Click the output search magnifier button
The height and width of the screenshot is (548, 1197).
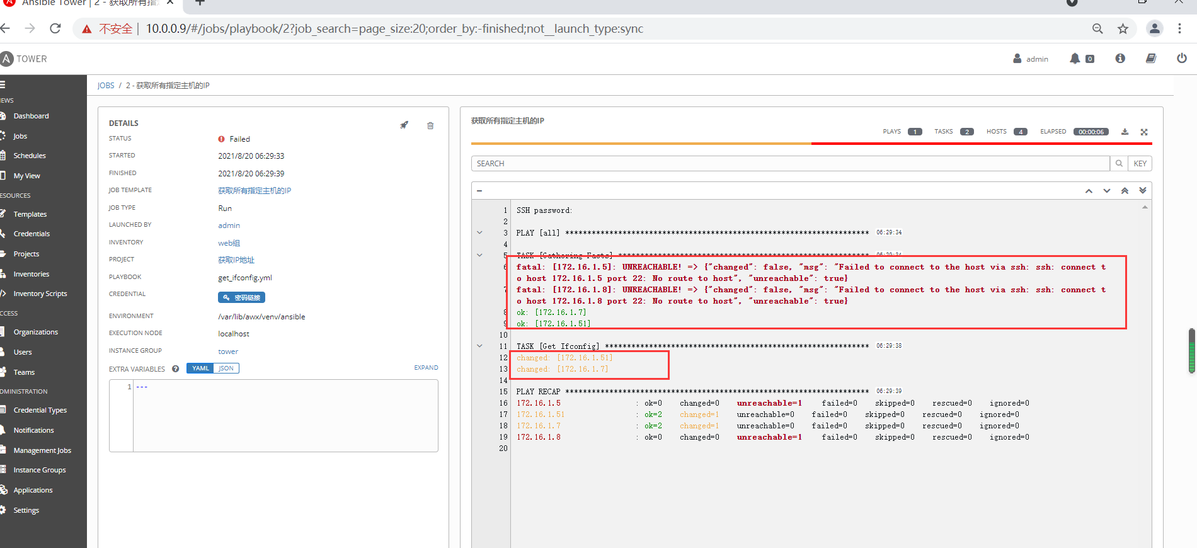coord(1119,163)
